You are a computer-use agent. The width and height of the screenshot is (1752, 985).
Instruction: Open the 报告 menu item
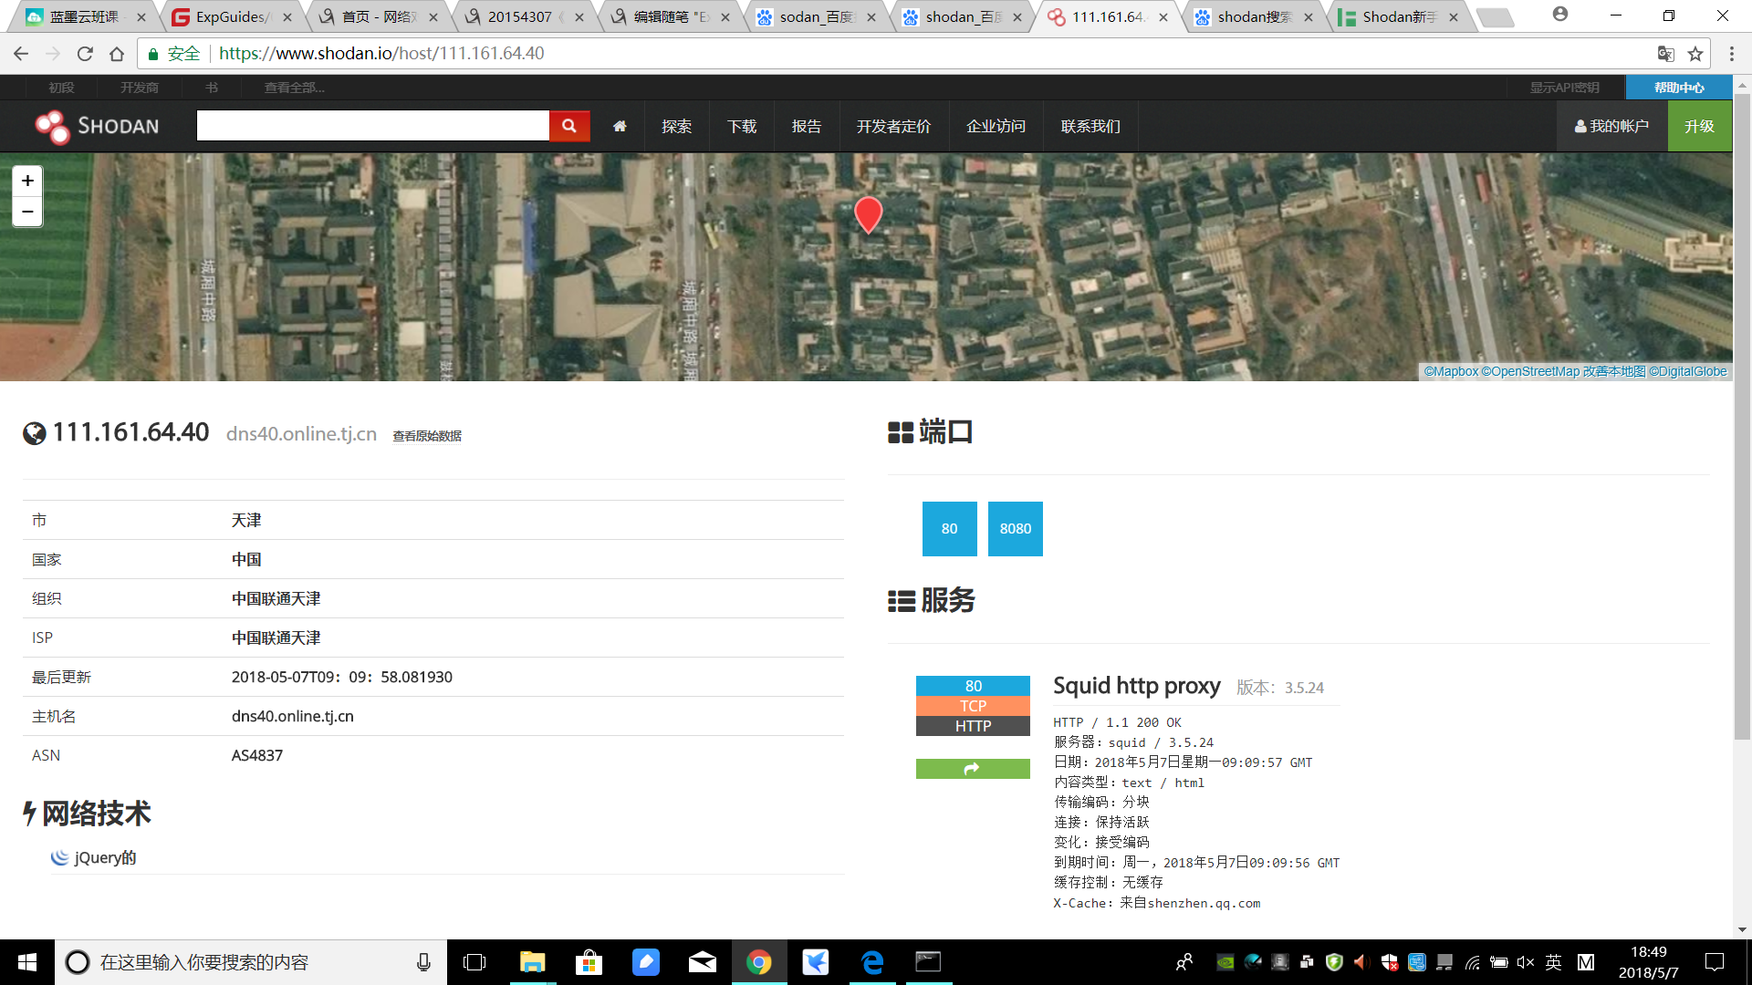click(807, 126)
